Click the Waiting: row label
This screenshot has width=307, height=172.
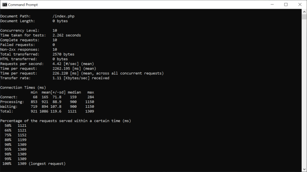(9, 107)
